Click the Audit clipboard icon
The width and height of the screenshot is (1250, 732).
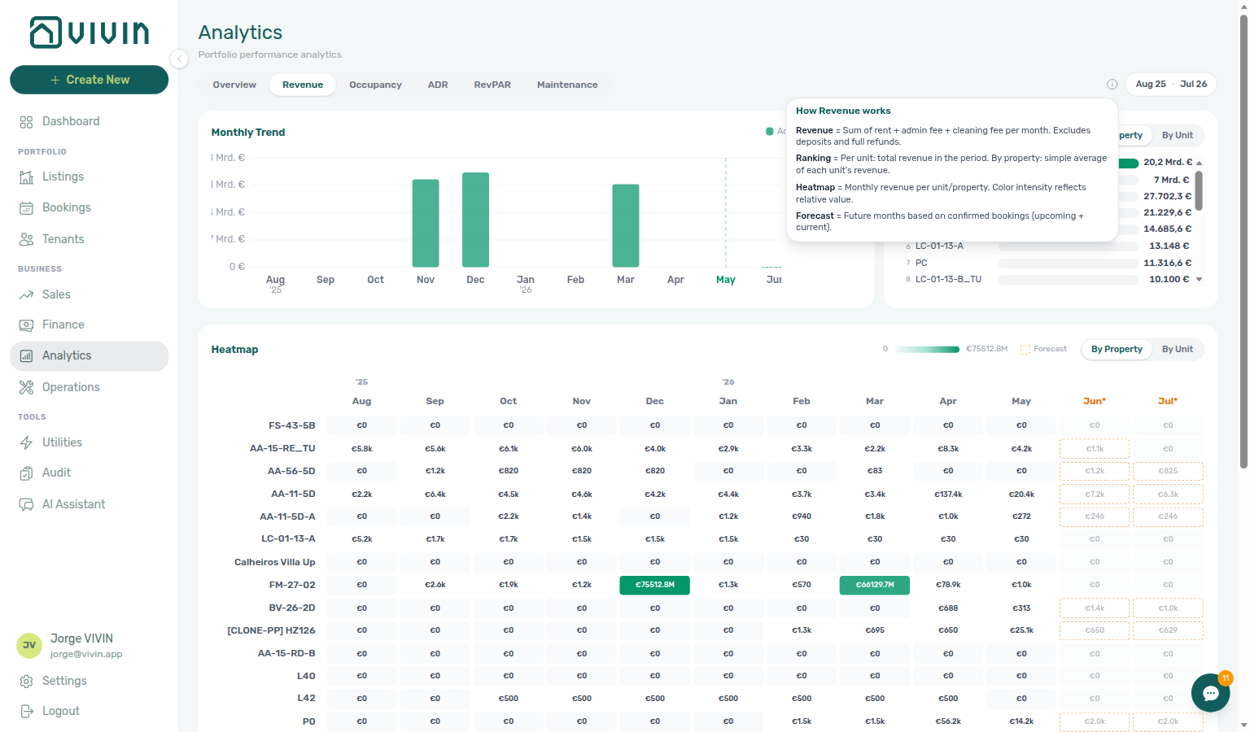(26, 473)
